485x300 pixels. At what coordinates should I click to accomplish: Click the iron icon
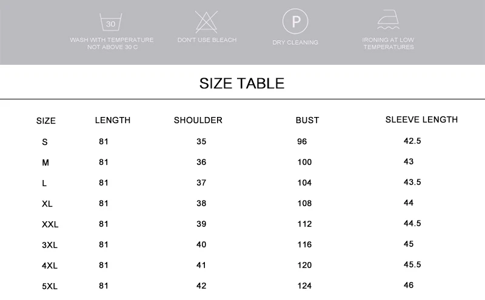[388, 19]
